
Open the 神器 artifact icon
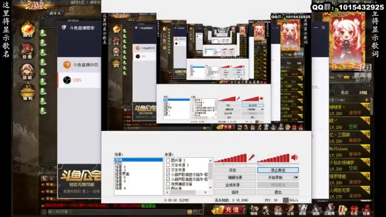click(278, 210)
